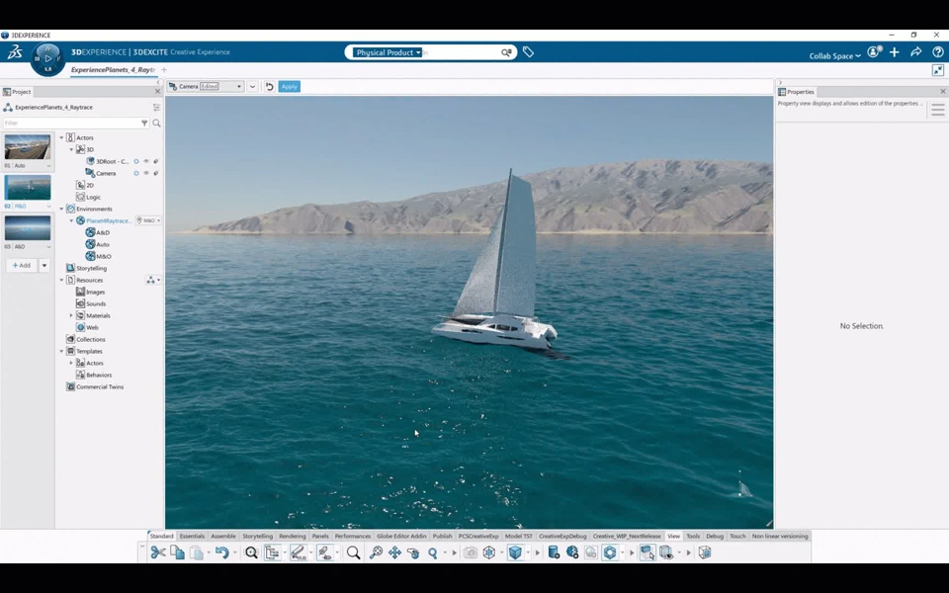The height and width of the screenshot is (593, 949).
Task: Switch to the Essentials toolbar tab
Action: 192,536
